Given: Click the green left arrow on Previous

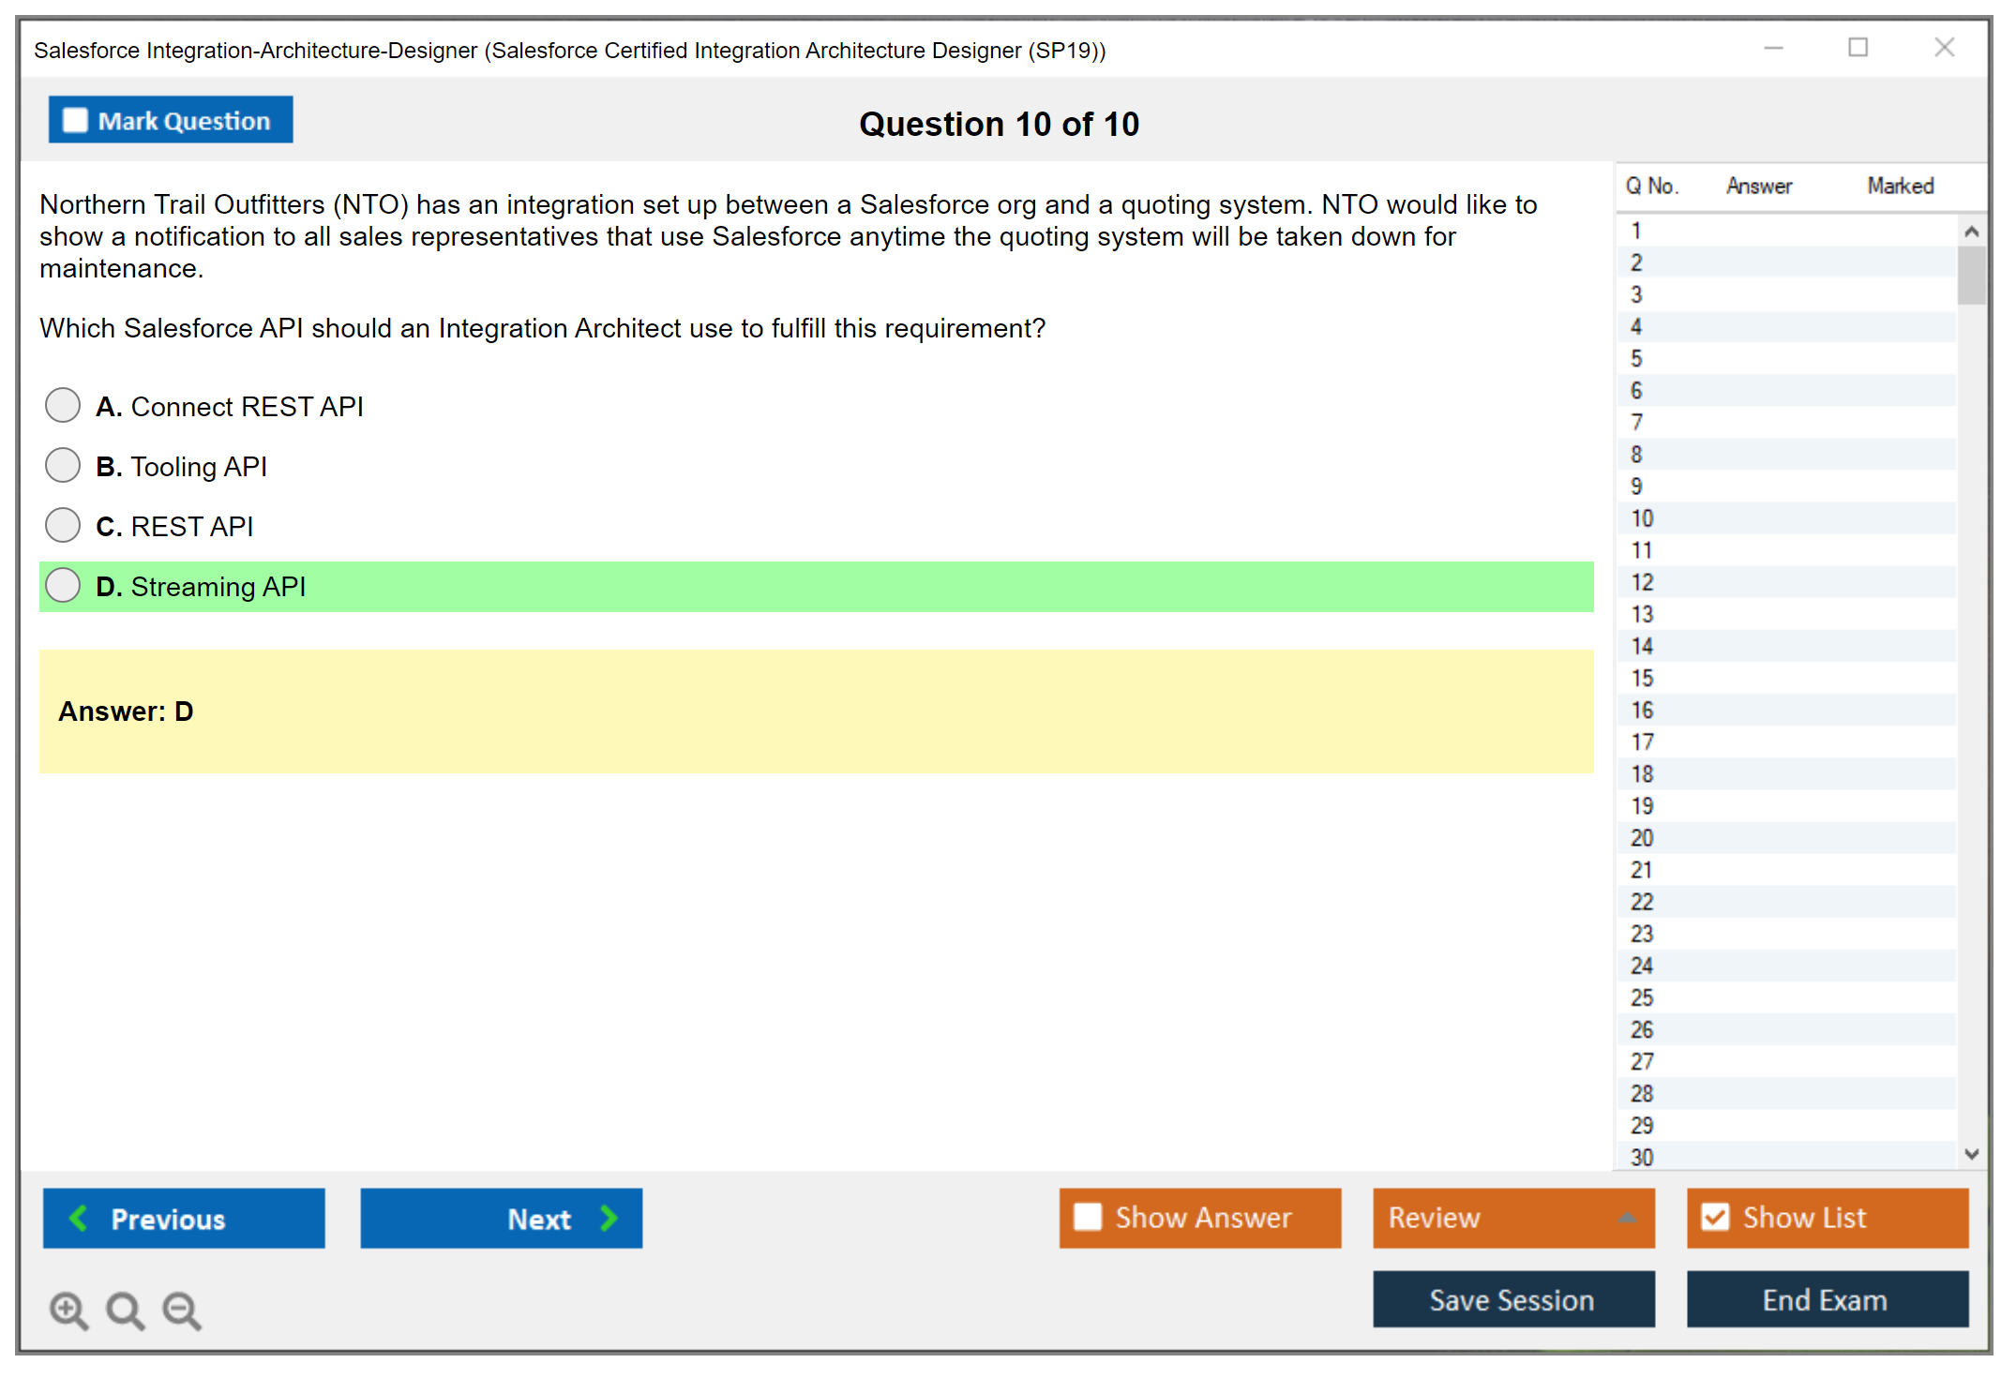Looking at the screenshot, I should click(x=79, y=1218).
